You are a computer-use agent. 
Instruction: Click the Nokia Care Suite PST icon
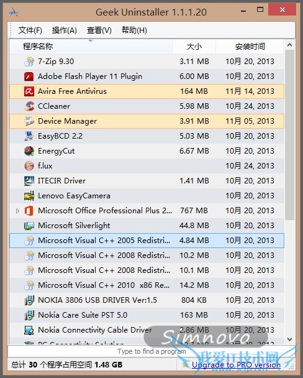click(29, 316)
